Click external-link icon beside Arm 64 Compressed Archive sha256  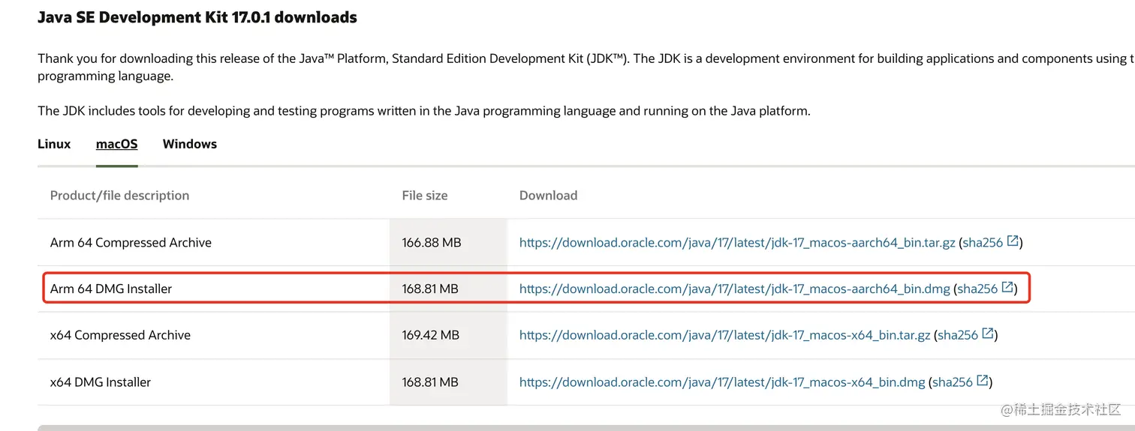[1013, 241]
